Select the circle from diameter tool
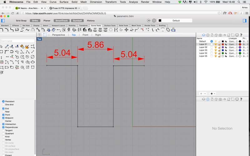 (x=32, y=57)
